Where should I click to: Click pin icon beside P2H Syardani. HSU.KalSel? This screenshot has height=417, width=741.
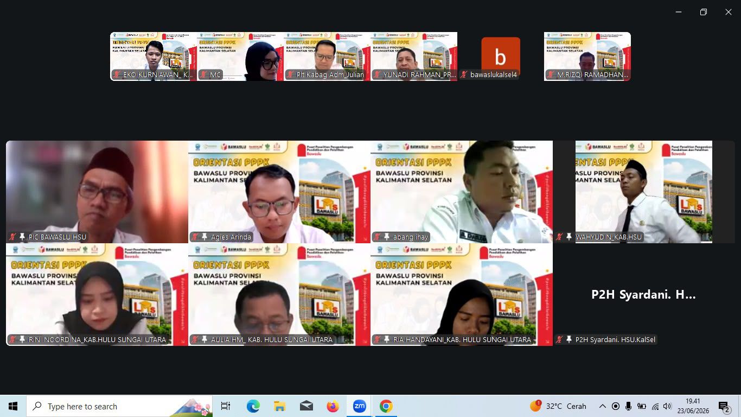coord(569,340)
